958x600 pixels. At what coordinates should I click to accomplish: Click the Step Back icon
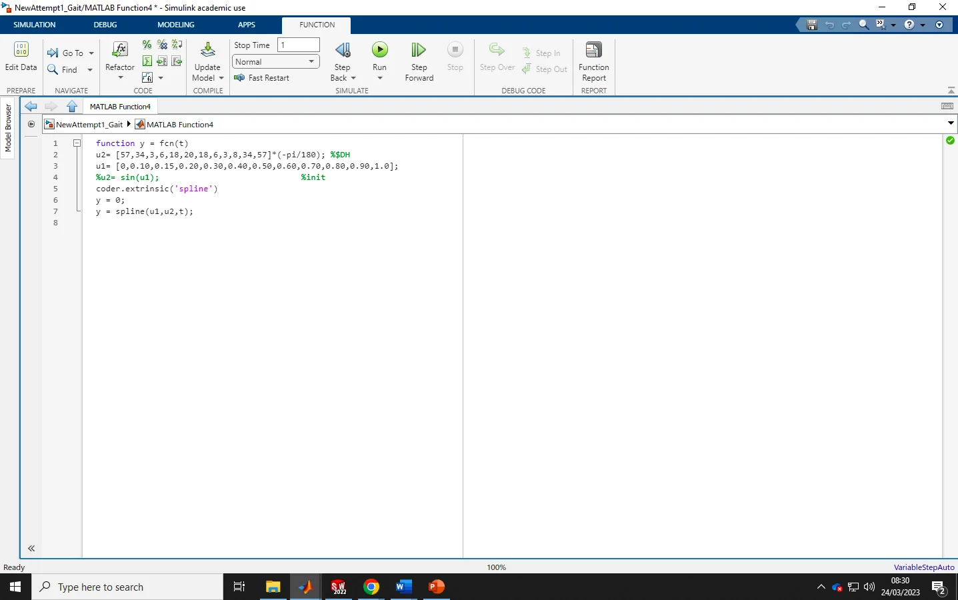pyautogui.click(x=343, y=50)
